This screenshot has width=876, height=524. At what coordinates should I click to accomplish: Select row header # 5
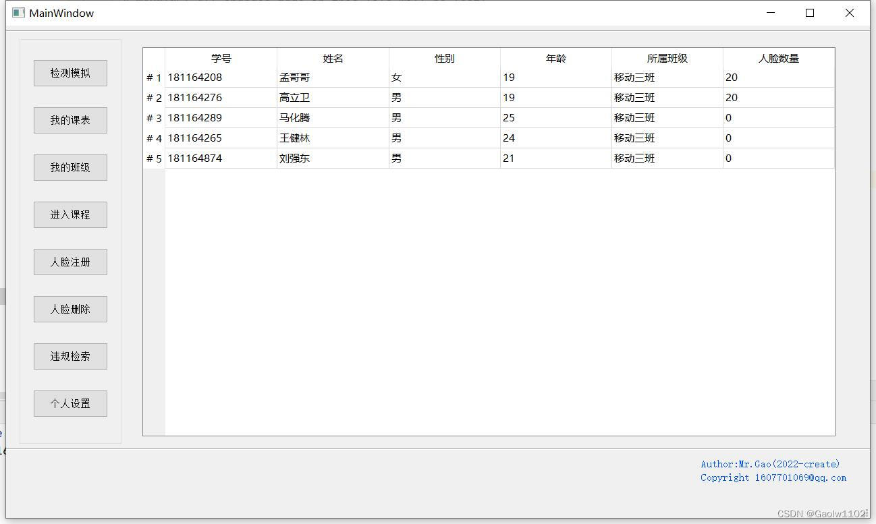coord(155,158)
